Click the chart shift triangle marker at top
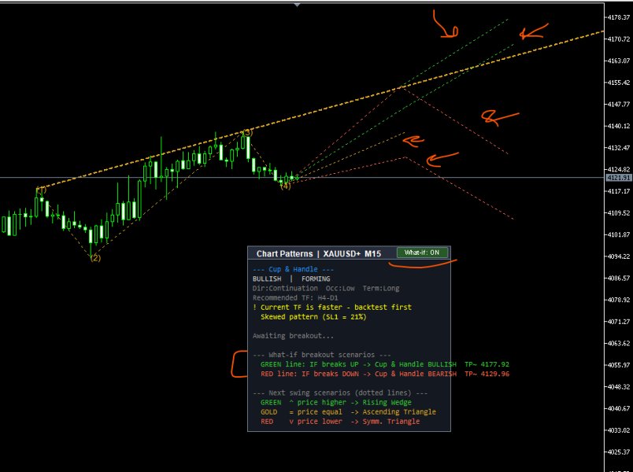 [298, 5]
